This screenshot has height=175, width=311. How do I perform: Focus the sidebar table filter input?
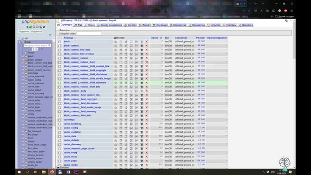click(36, 45)
